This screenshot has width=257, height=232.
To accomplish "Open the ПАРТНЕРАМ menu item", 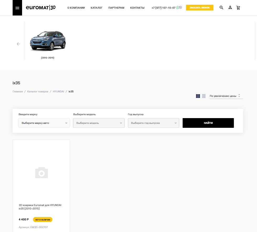I will tap(116, 8).
